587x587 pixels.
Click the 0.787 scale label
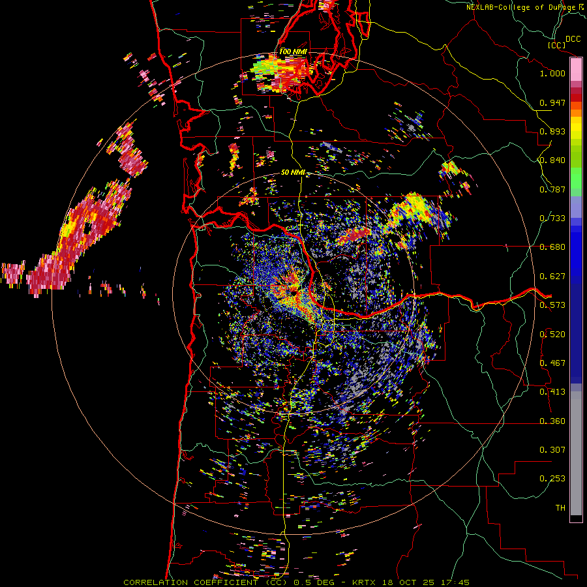(552, 189)
